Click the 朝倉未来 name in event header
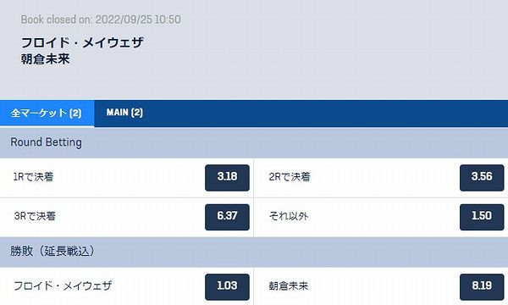This screenshot has height=305, width=508. (46, 59)
